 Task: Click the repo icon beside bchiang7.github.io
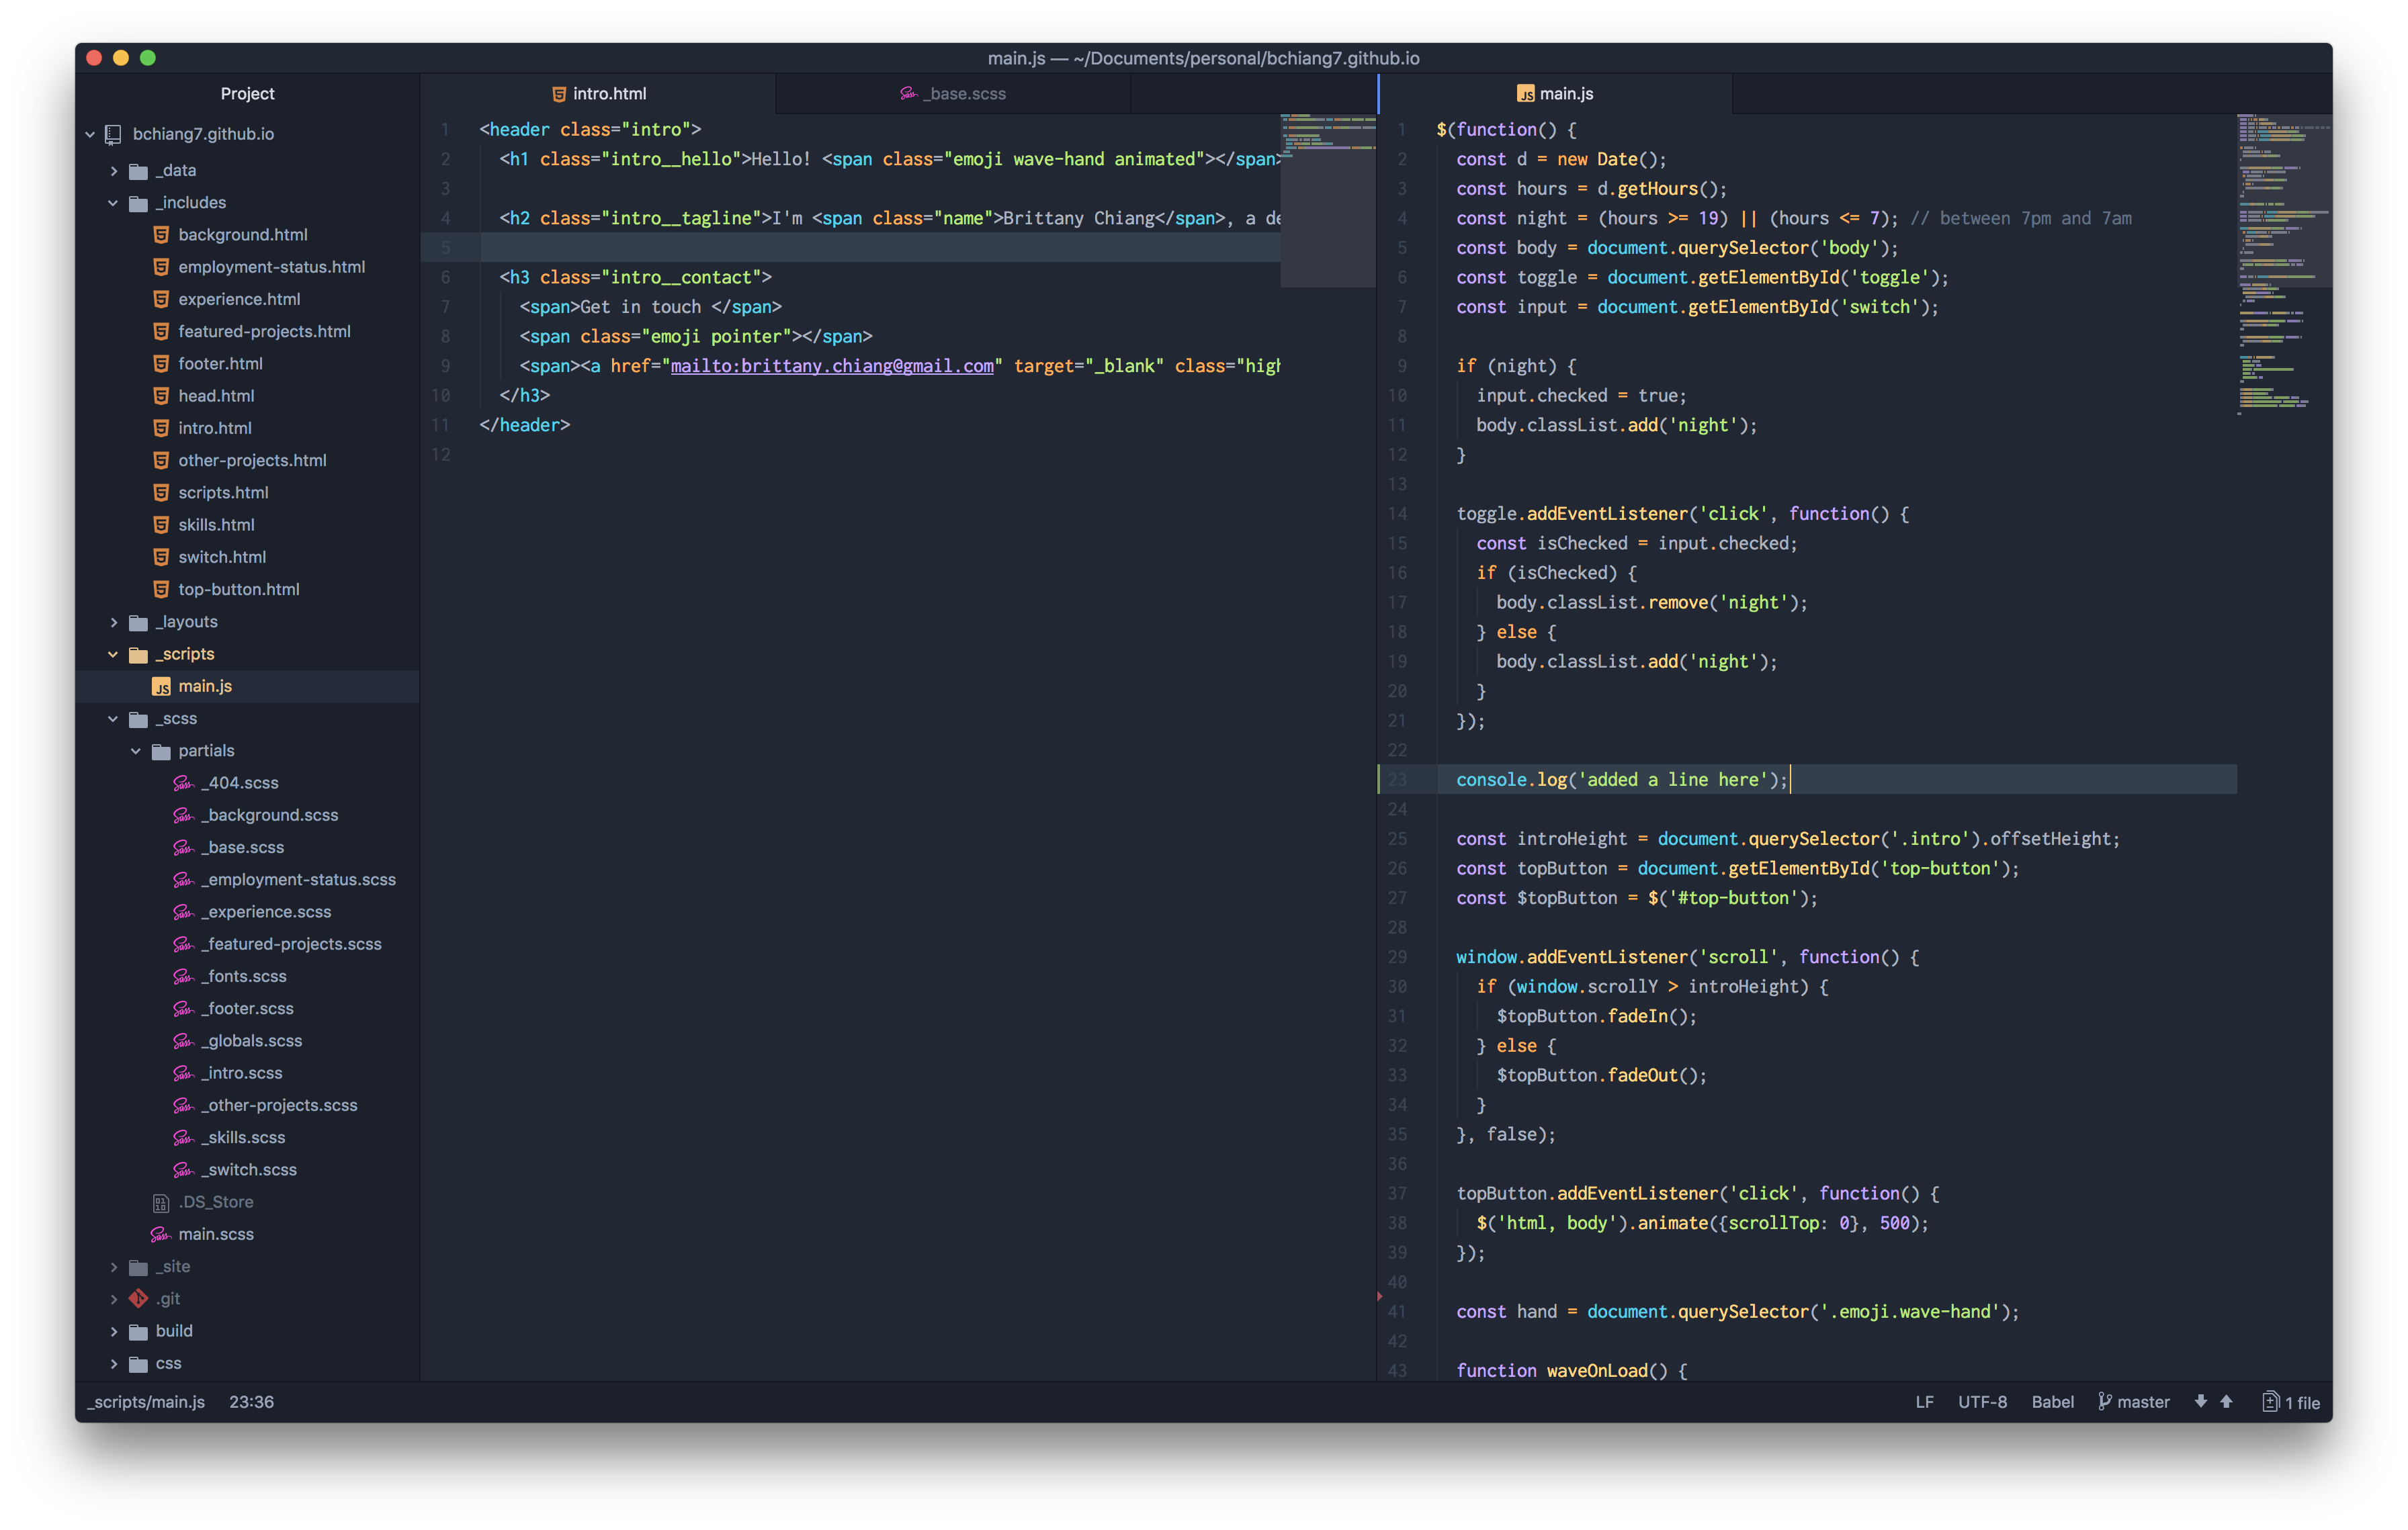coord(113,134)
